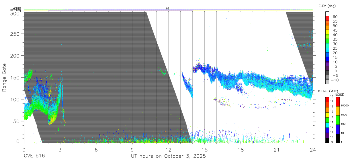Click the 'NOISE' legend title
Viewport: 352px width, 162px height.
339,95
